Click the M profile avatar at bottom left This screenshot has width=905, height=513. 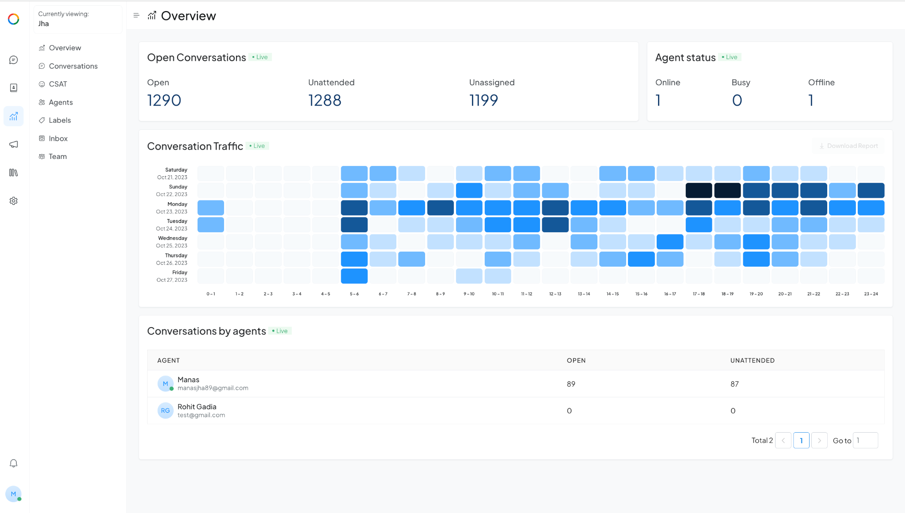click(14, 494)
